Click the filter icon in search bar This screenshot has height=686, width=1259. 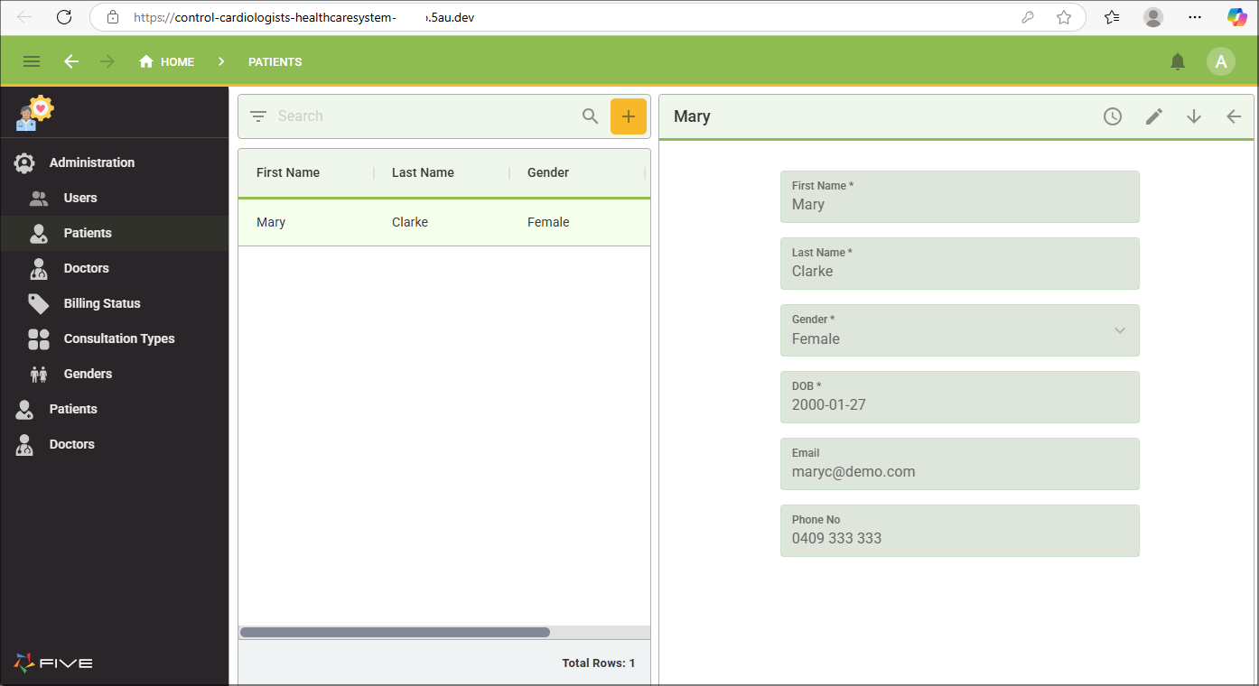pyautogui.click(x=258, y=116)
